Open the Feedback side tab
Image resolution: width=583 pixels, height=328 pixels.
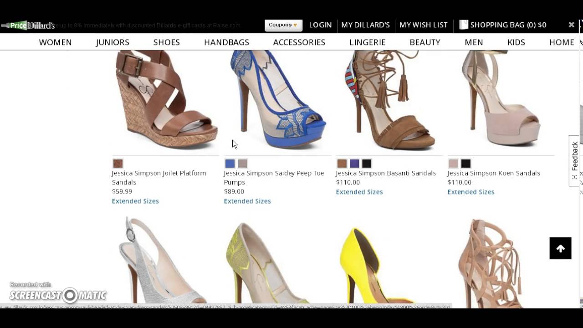(x=574, y=160)
